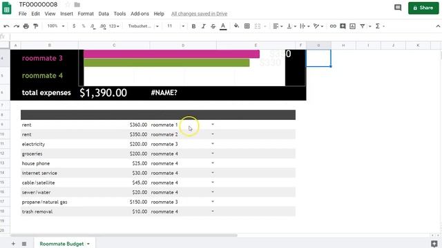This screenshot has height=248, width=442.
Task: Open the comments history icon
Action: click(398, 8)
